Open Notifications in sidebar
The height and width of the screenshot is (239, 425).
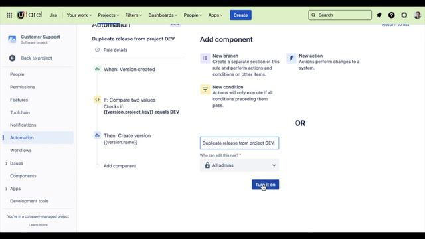(23, 125)
